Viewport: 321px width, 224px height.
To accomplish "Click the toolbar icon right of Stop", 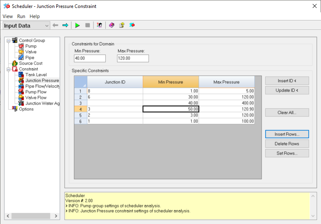I will click(x=99, y=25).
